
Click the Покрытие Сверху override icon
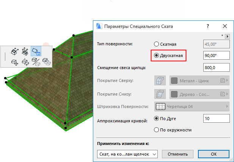point(160,80)
